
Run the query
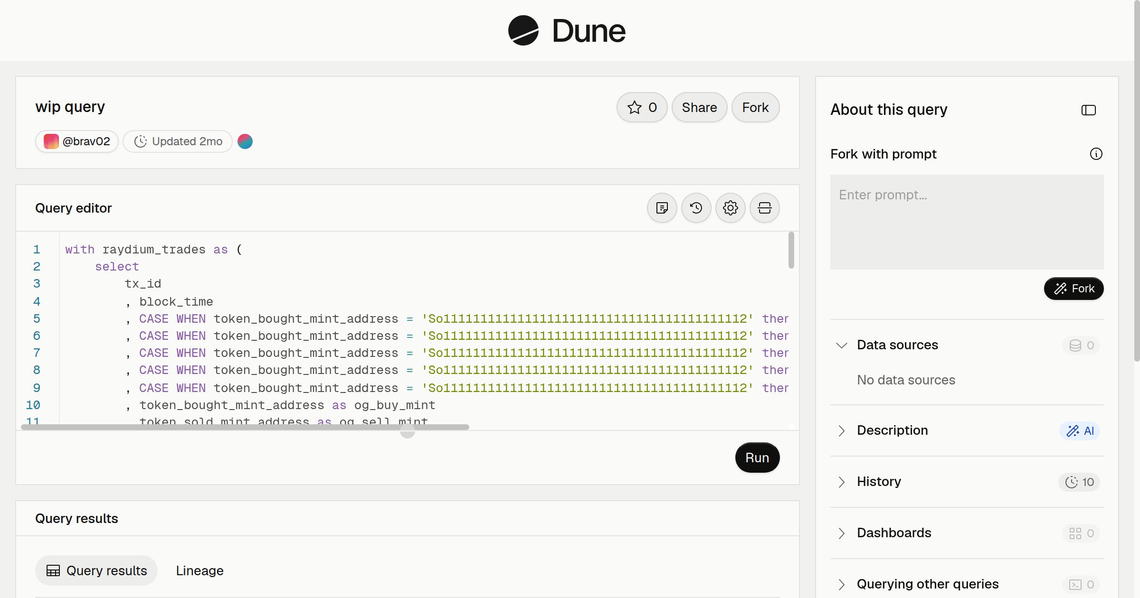[757, 458]
